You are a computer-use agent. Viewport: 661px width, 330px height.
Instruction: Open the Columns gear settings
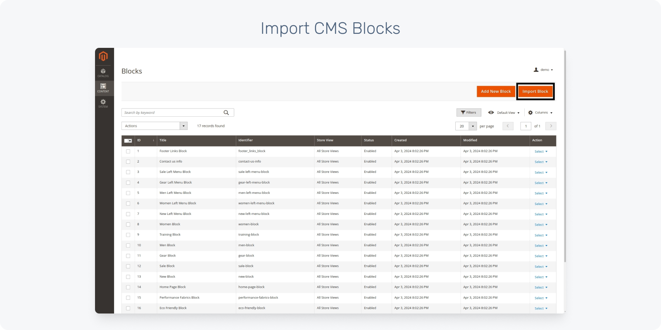tap(540, 113)
